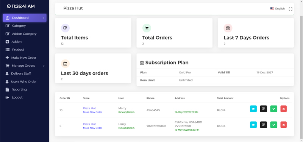Screen dimensions: 303x142
Task: Click the 17-Dec-2027 valid till date
Action: pyautogui.click(x=265, y=73)
